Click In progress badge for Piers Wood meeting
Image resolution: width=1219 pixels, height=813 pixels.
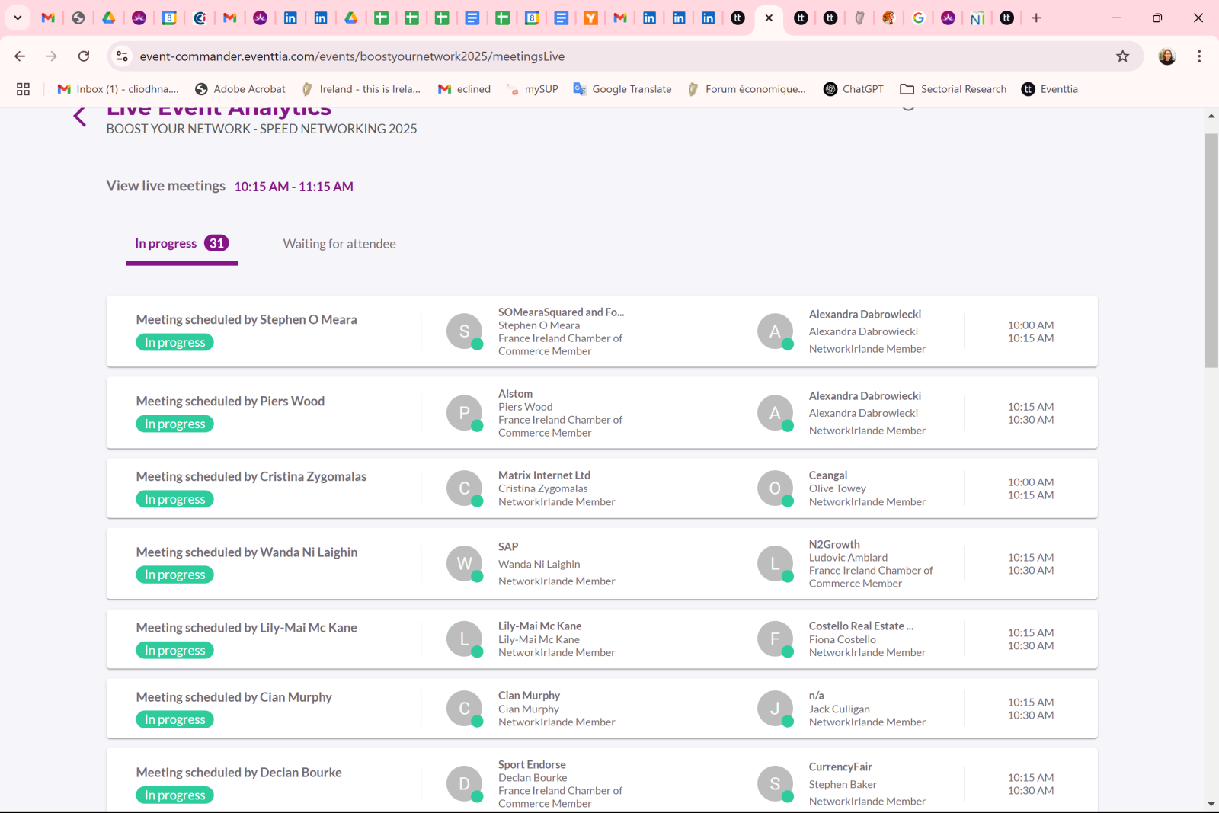click(x=174, y=424)
